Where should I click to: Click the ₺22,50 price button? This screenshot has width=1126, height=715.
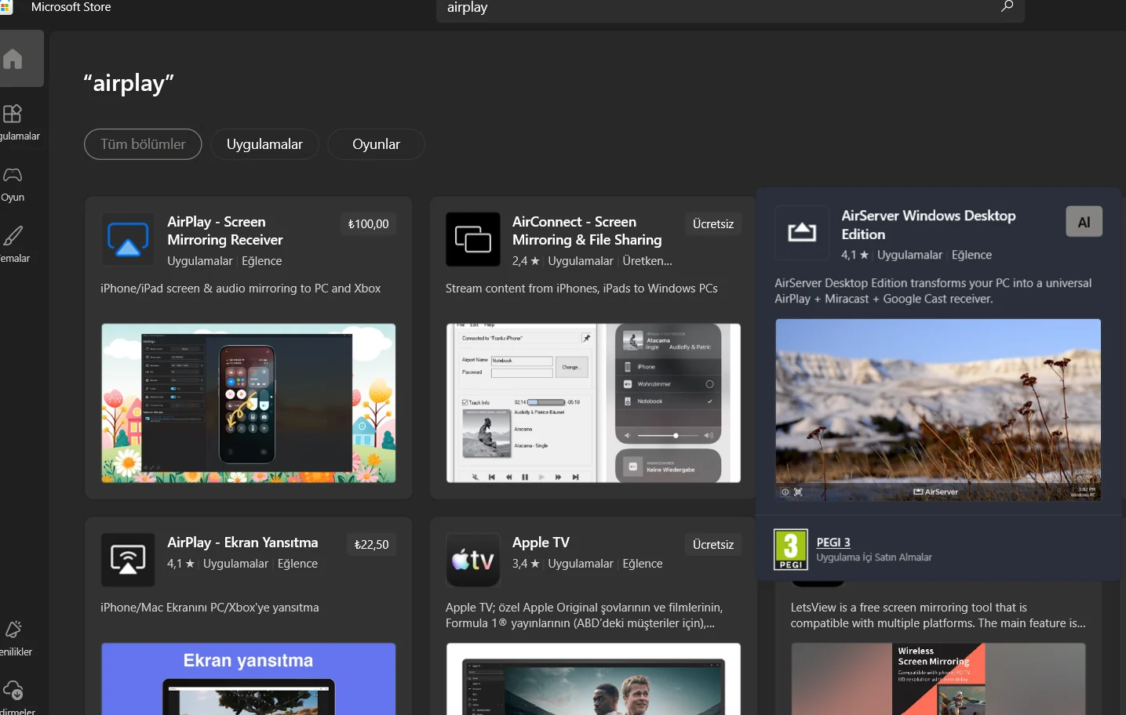372,545
